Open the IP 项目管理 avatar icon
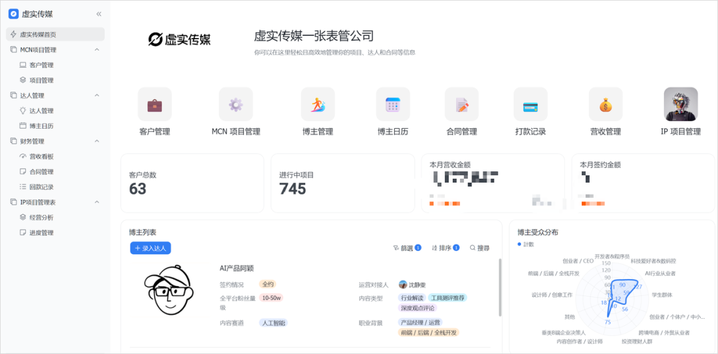The width and height of the screenshot is (718, 354). click(x=681, y=104)
